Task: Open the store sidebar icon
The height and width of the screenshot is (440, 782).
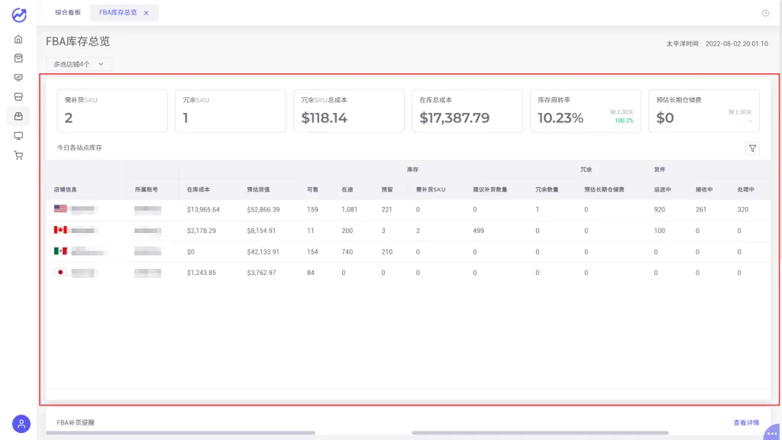Action: pos(18,97)
